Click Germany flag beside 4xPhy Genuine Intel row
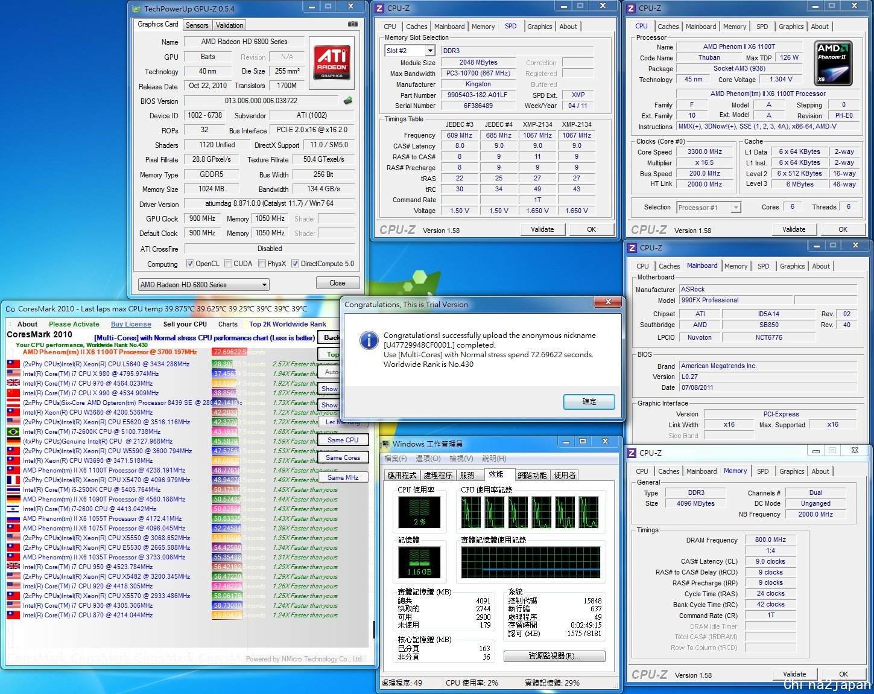 pyautogui.click(x=13, y=441)
